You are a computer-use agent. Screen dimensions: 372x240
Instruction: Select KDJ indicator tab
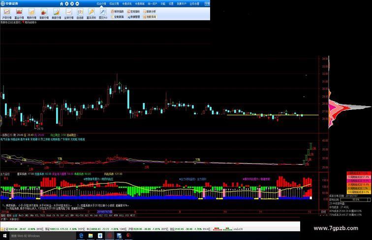click(x=100, y=215)
